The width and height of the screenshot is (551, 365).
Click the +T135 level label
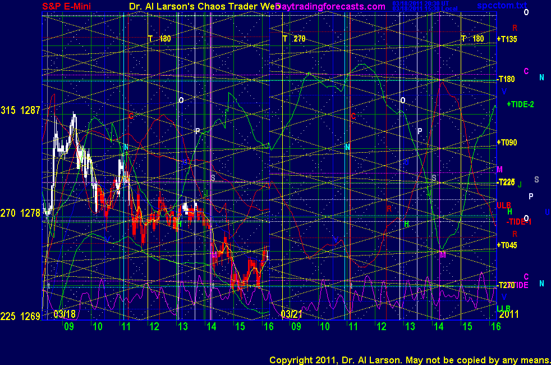pyautogui.click(x=507, y=39)
